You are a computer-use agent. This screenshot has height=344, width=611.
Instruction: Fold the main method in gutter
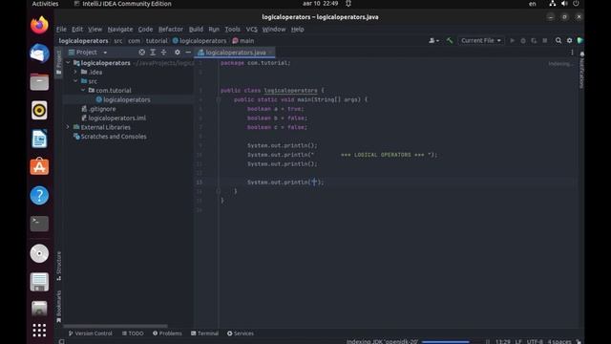(219, 99)
